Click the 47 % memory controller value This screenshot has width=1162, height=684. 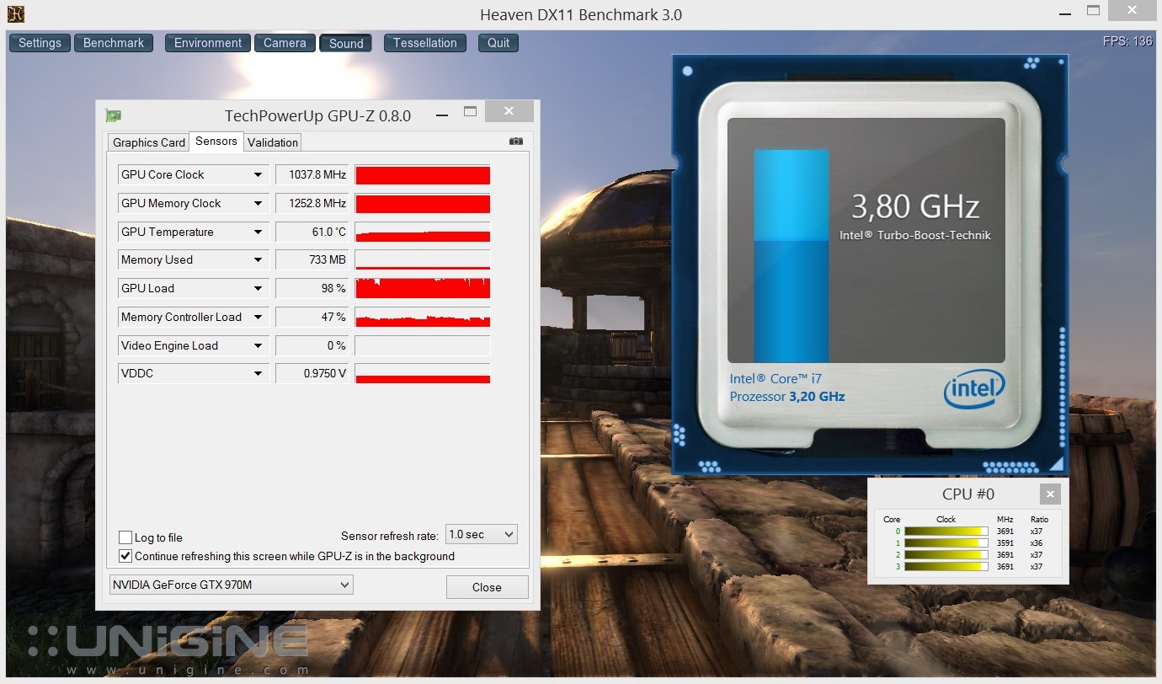312,317
